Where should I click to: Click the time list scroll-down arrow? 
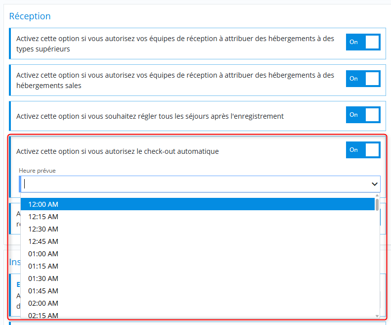[377, 316]
